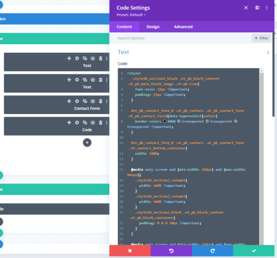Duplicate the Contact Form module

pyautogui.click(x=85, y=101)
